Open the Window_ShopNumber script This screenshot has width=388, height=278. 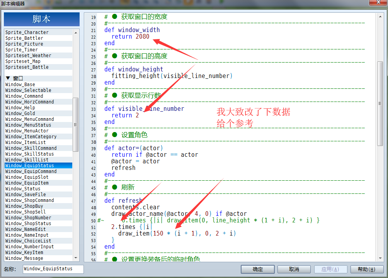coord(38,218)
